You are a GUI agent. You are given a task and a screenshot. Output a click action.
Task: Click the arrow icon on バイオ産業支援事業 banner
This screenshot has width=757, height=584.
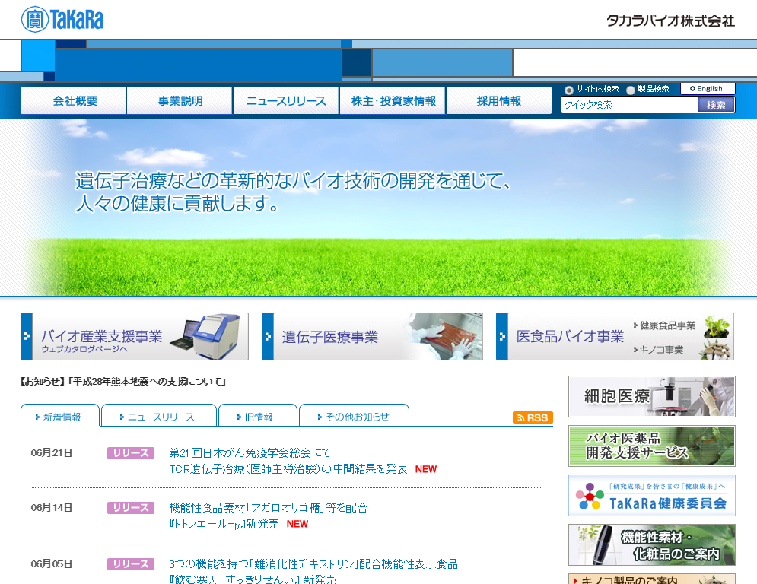click(x=27, y=336)
